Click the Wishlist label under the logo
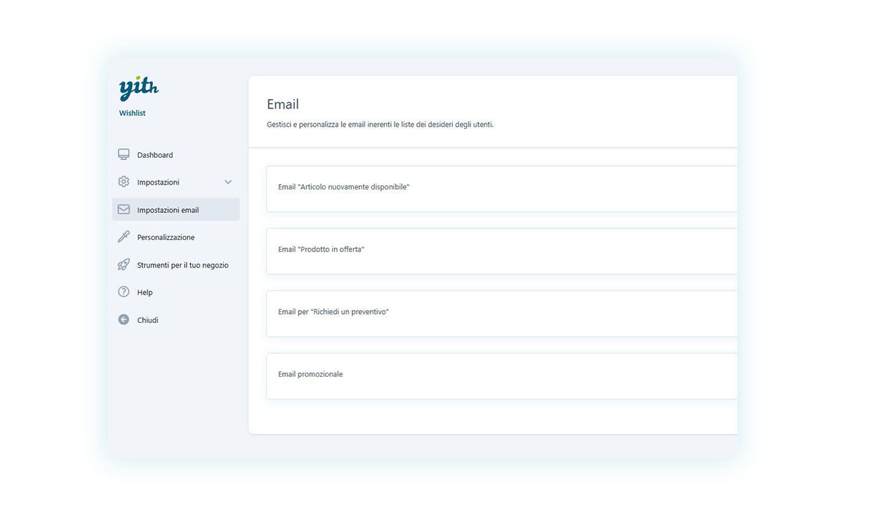This screenshot has width=876, height=521. pos(132,113)
